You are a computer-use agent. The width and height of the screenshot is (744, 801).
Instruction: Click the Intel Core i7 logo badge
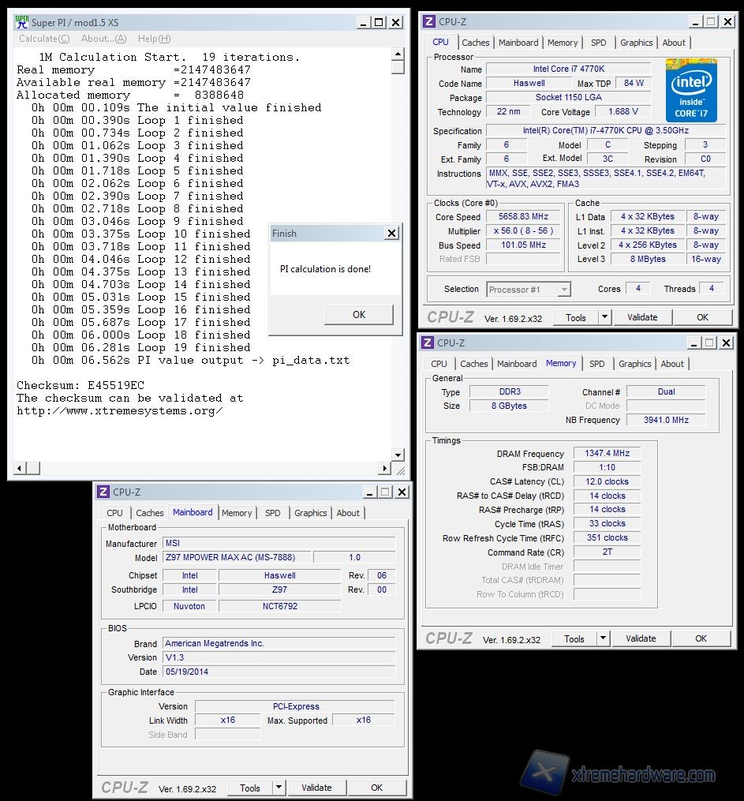click(x=690, y=89)
